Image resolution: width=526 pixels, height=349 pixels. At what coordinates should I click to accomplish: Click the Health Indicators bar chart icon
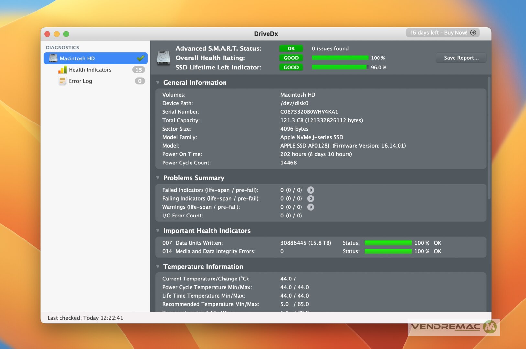click(62, 70)
